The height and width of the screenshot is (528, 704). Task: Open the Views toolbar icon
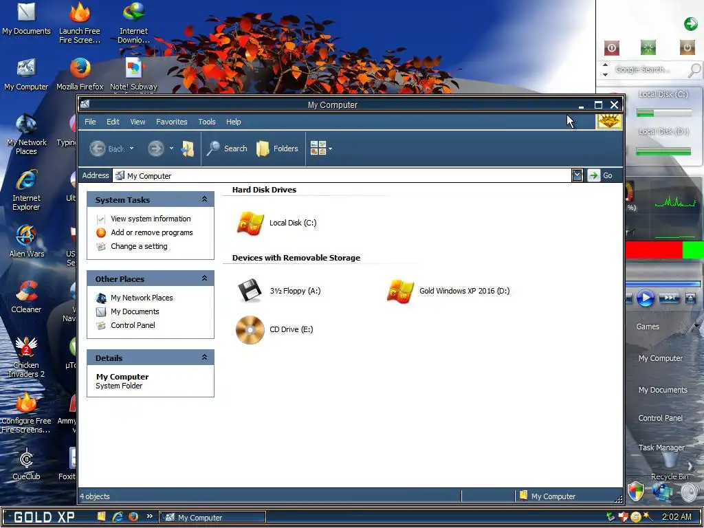pos(318,148)
